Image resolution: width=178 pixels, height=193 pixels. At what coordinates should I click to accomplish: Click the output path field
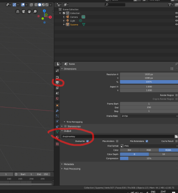118,137
